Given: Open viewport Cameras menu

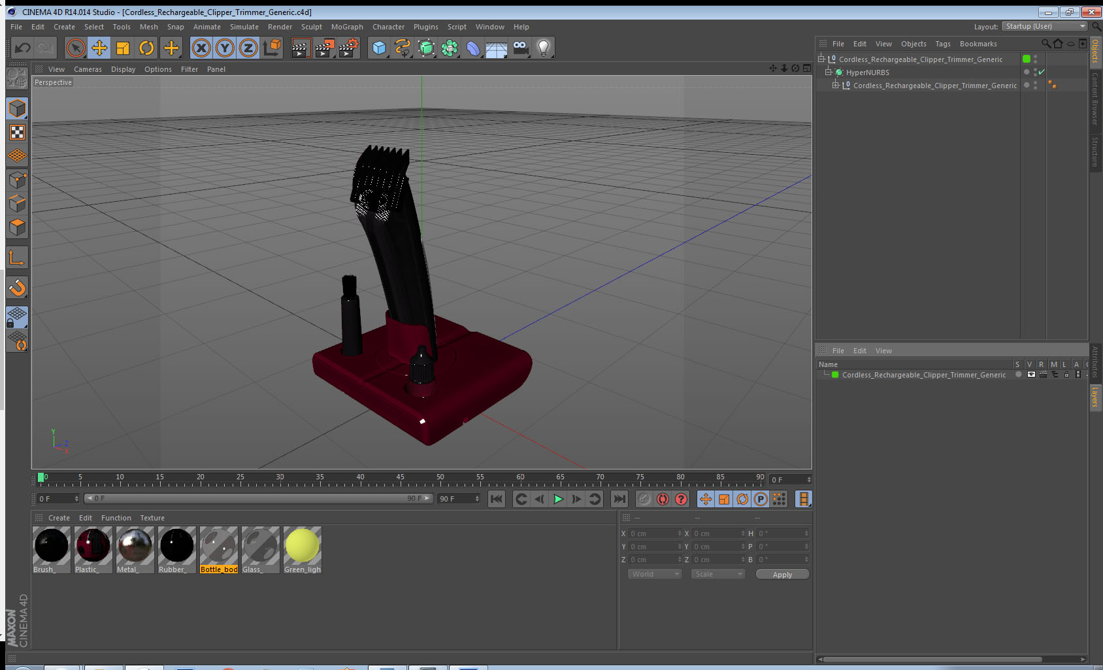Looking at the screenshot, I should (88, 69).
